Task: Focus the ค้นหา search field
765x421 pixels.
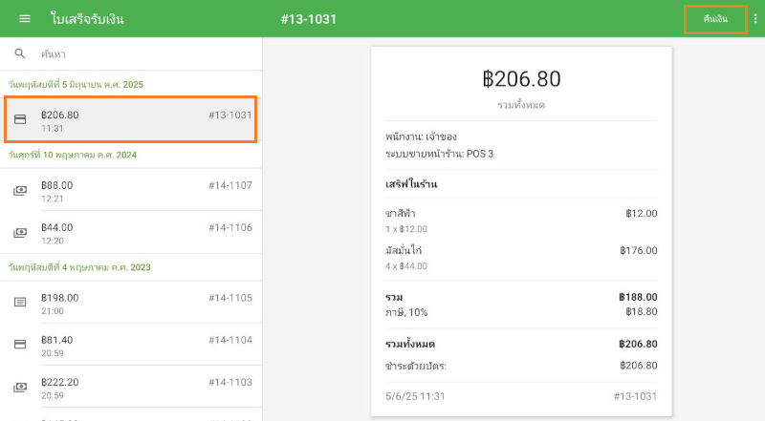Action: 143,54
